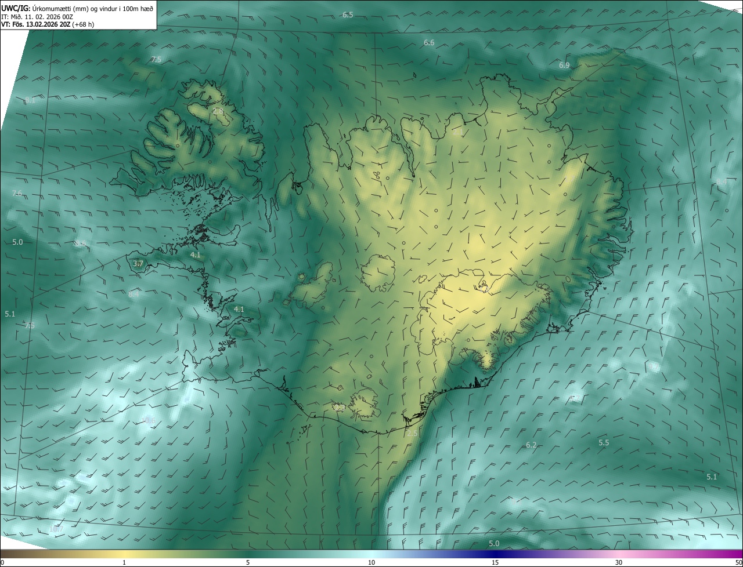The width and height of the screenshot is (743, 567).
Task: Click the 6.2 value label
Action: [x=531, y=445]
